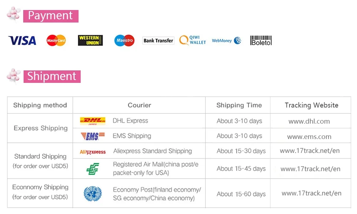Viewport: 357px width, 214px height.
Task: Choose the QIWI Wallet logo
Action: pyautogui.click(x=193, y=40)
